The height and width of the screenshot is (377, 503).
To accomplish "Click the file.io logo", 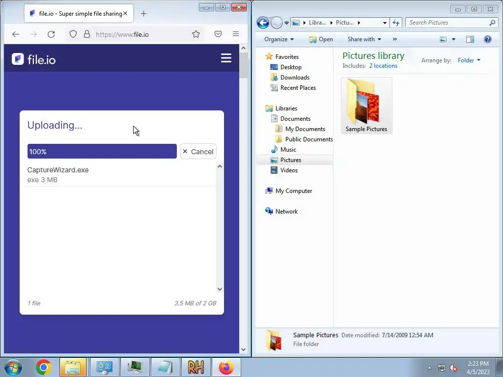I will (x=34, y=59).
